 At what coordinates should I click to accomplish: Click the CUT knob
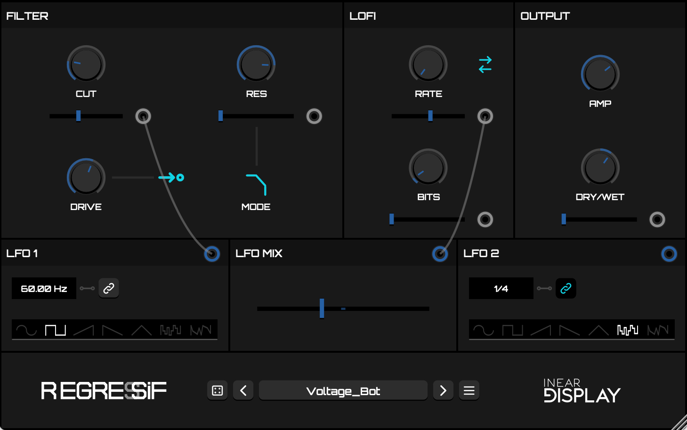pos(86,65)
